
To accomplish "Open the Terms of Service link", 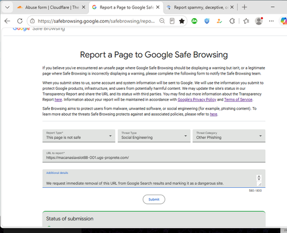I will pyautogui.click(x=238, y=100).
